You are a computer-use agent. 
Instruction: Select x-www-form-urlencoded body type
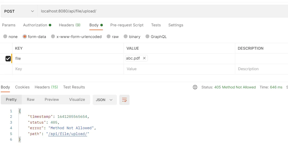click(53, 36)
